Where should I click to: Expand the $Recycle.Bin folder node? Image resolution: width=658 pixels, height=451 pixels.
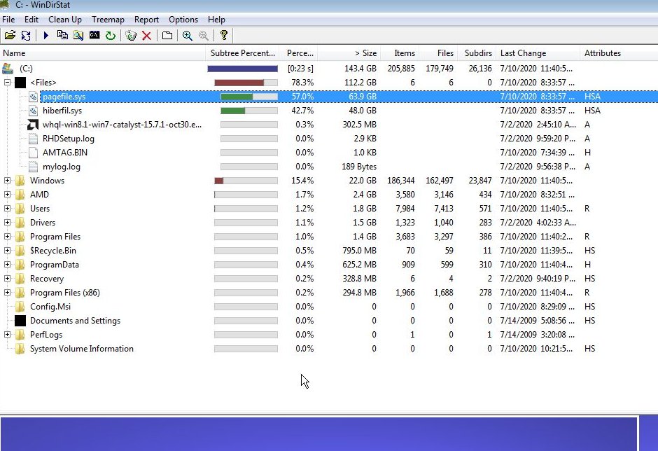click(7, 251)
